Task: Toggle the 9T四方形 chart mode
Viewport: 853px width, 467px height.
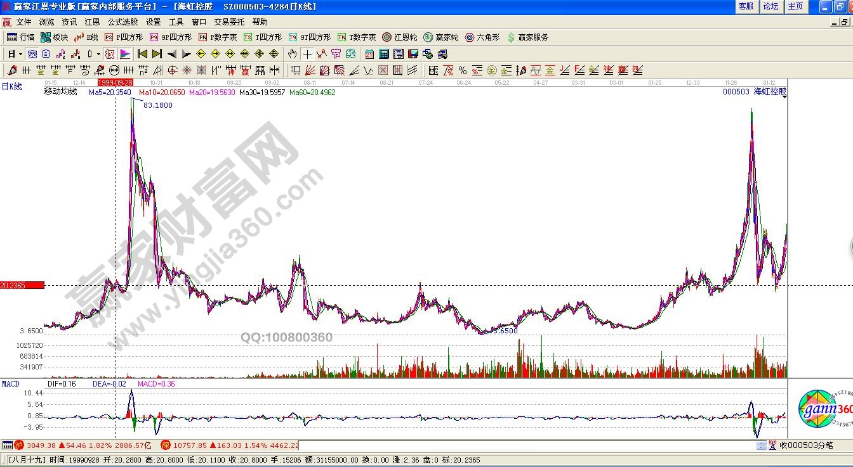Action: pyautogui.click(x=312, y=37)
